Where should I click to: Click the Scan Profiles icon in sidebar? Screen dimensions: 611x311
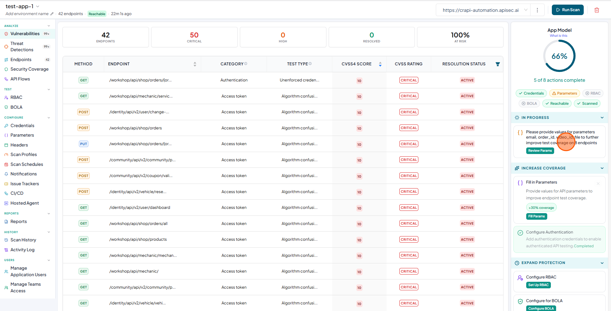[6, 155]
